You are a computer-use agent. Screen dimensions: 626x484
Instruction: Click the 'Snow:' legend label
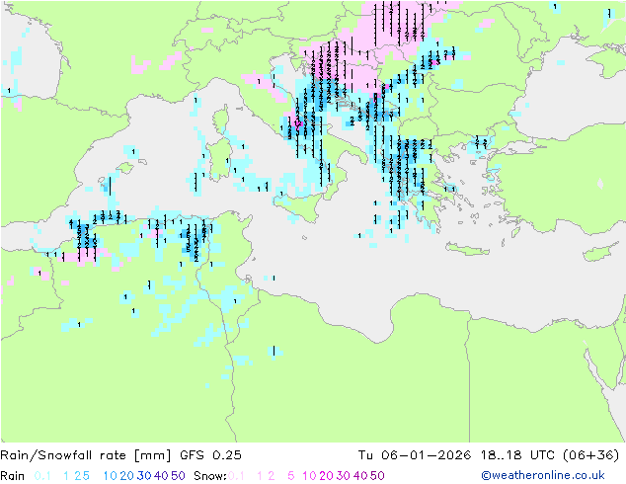[210, 476]
